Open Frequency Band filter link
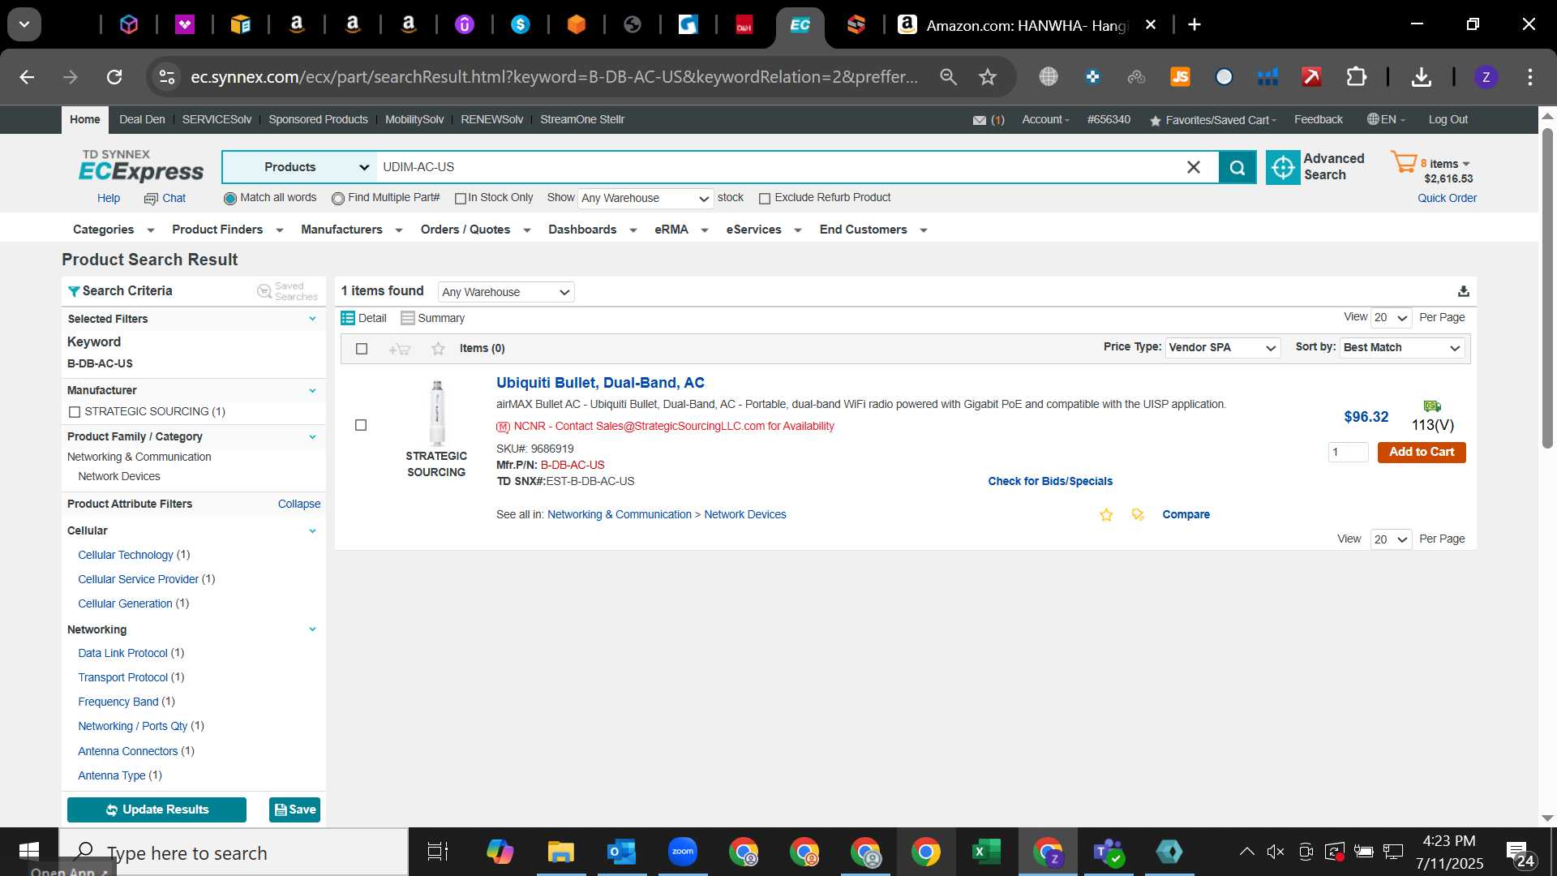1557x876 pixels. coord(118,702)
